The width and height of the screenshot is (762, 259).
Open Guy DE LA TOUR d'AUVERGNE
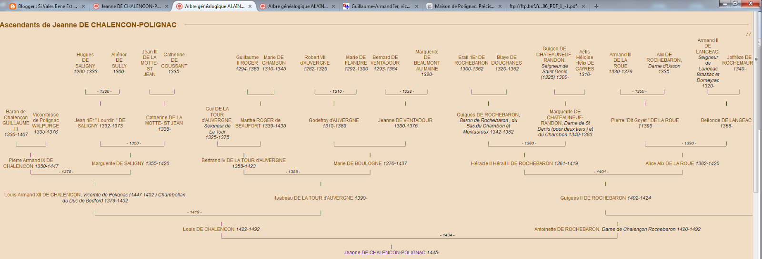217,123
